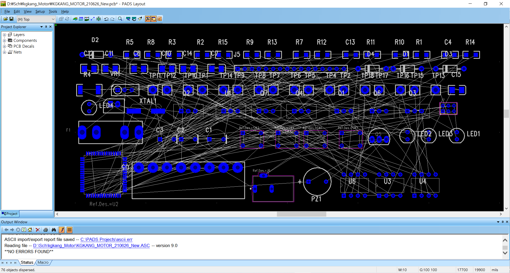Click the Forward arrow in Output Window
Screen dimensions: 510x273
coord(12,230)
